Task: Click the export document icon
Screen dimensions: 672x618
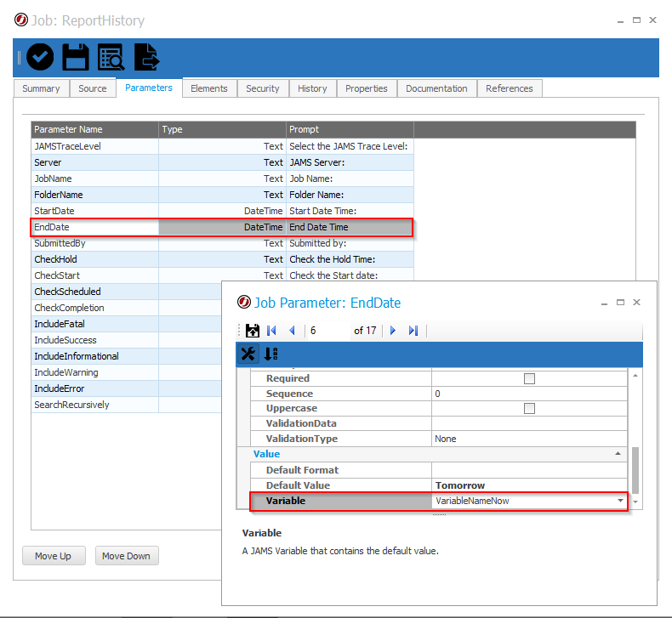Action: coord(146,57)
